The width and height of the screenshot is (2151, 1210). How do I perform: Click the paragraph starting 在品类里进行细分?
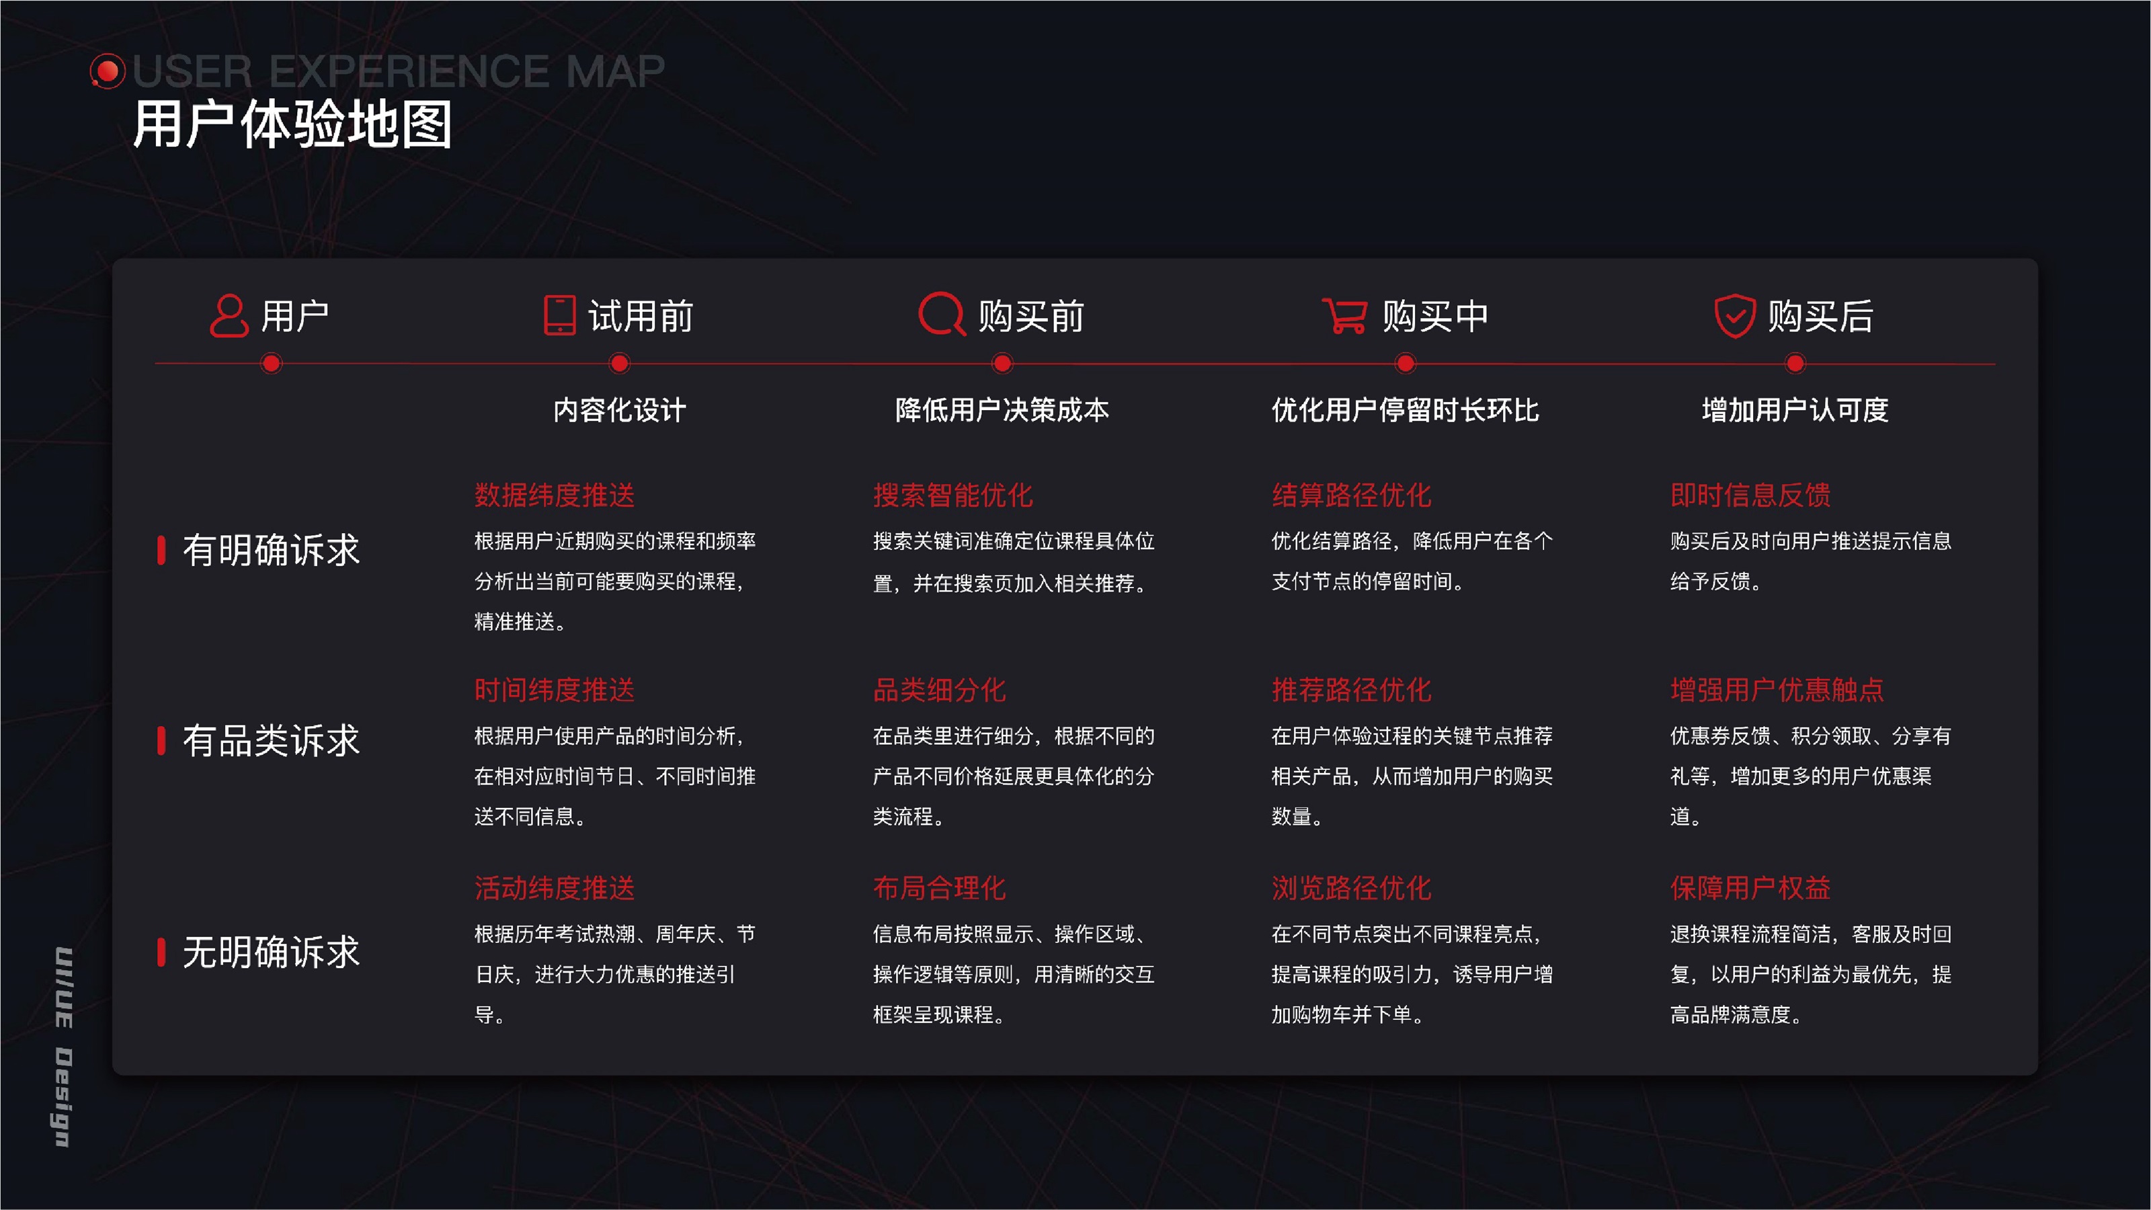click(1014, 776)
